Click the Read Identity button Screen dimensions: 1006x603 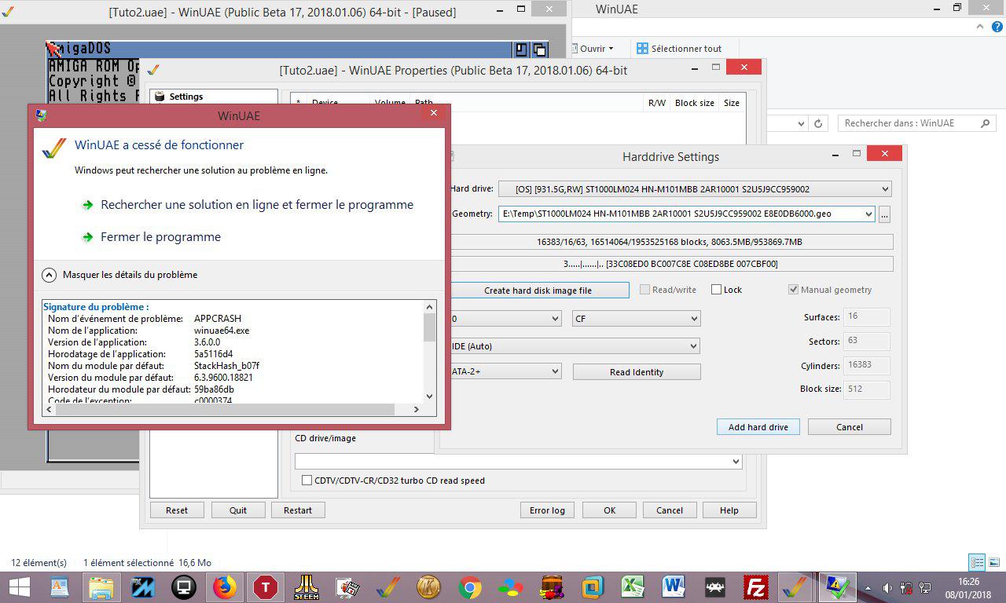click(637, 372)
